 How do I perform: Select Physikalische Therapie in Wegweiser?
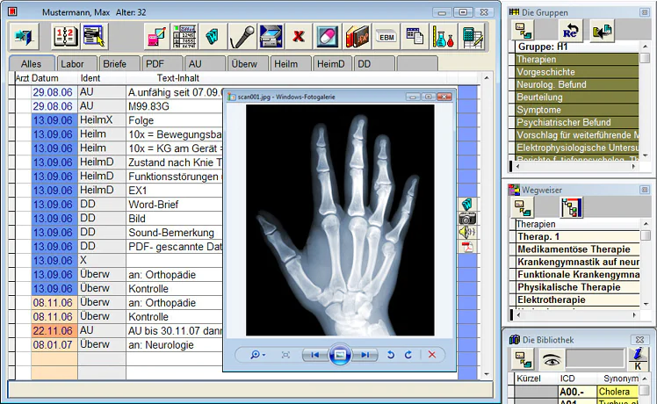tap(577, 287)
